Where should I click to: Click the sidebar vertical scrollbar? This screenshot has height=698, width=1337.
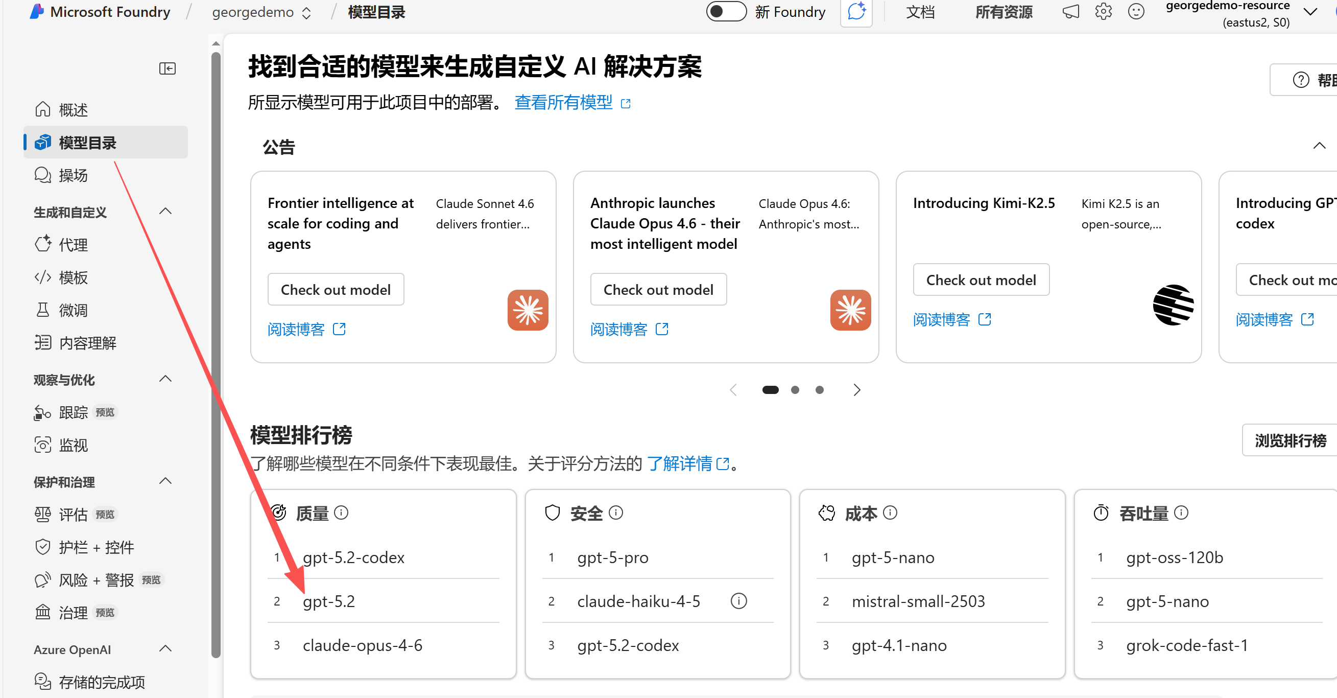(x=216, y=353)
